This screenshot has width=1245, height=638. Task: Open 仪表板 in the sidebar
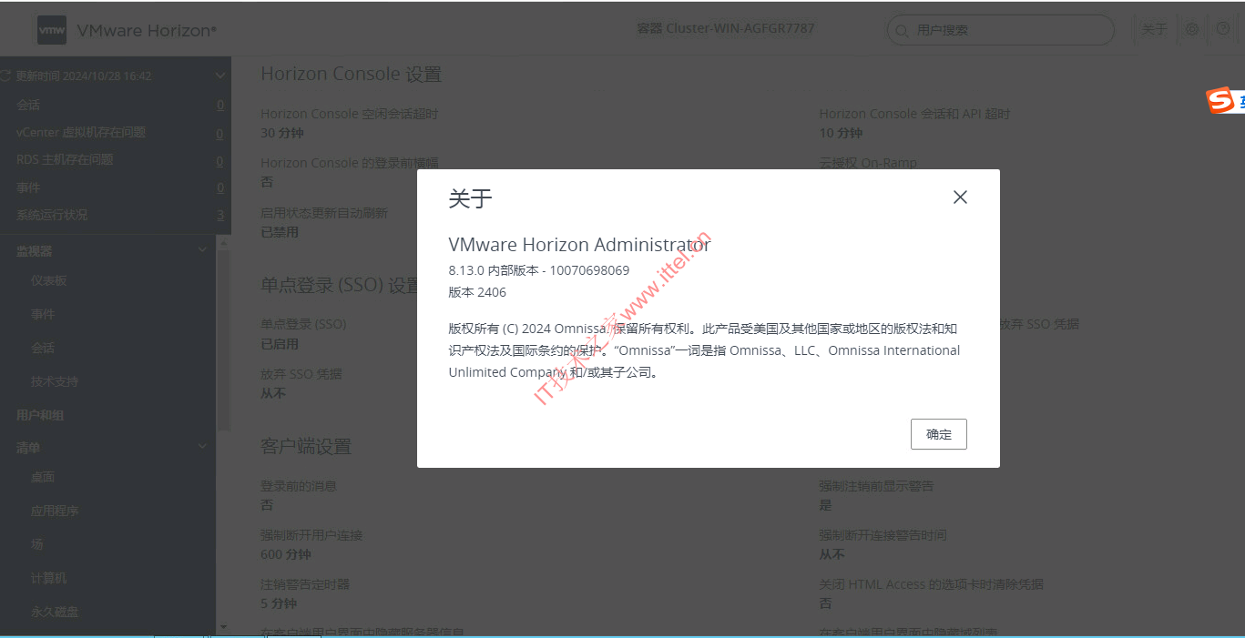click(x=49, y=281)
